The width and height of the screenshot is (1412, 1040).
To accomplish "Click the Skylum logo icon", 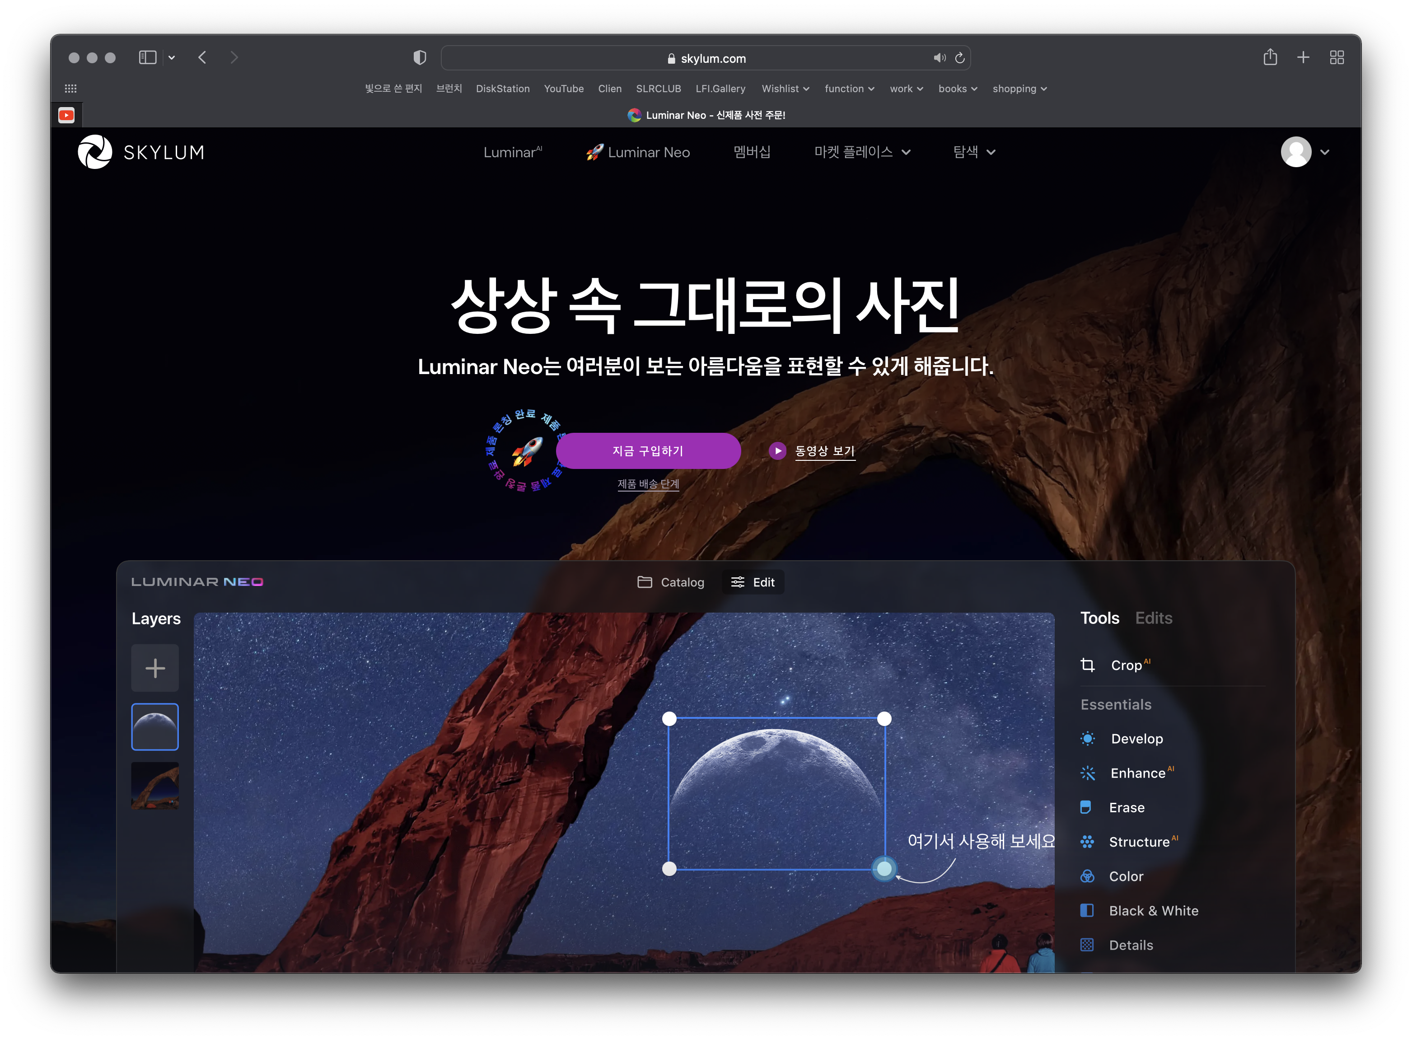I will click(95, 152).
